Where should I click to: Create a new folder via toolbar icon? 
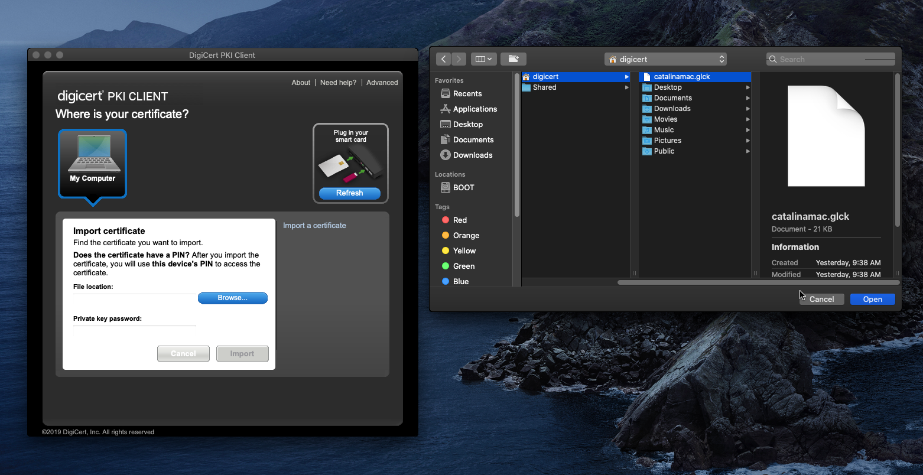513,59
